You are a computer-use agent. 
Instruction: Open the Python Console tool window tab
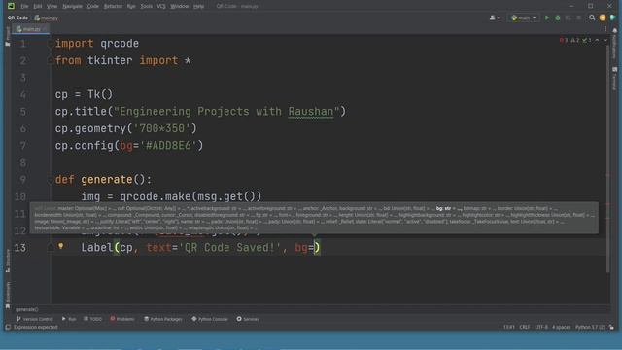[x=210, y=319]
